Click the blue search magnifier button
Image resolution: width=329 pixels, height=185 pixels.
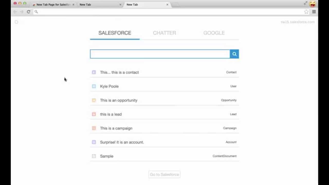pos(234,54)
